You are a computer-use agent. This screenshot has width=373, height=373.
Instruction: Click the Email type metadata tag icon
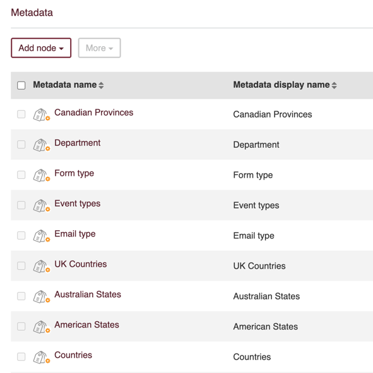(x=42, y=236)
